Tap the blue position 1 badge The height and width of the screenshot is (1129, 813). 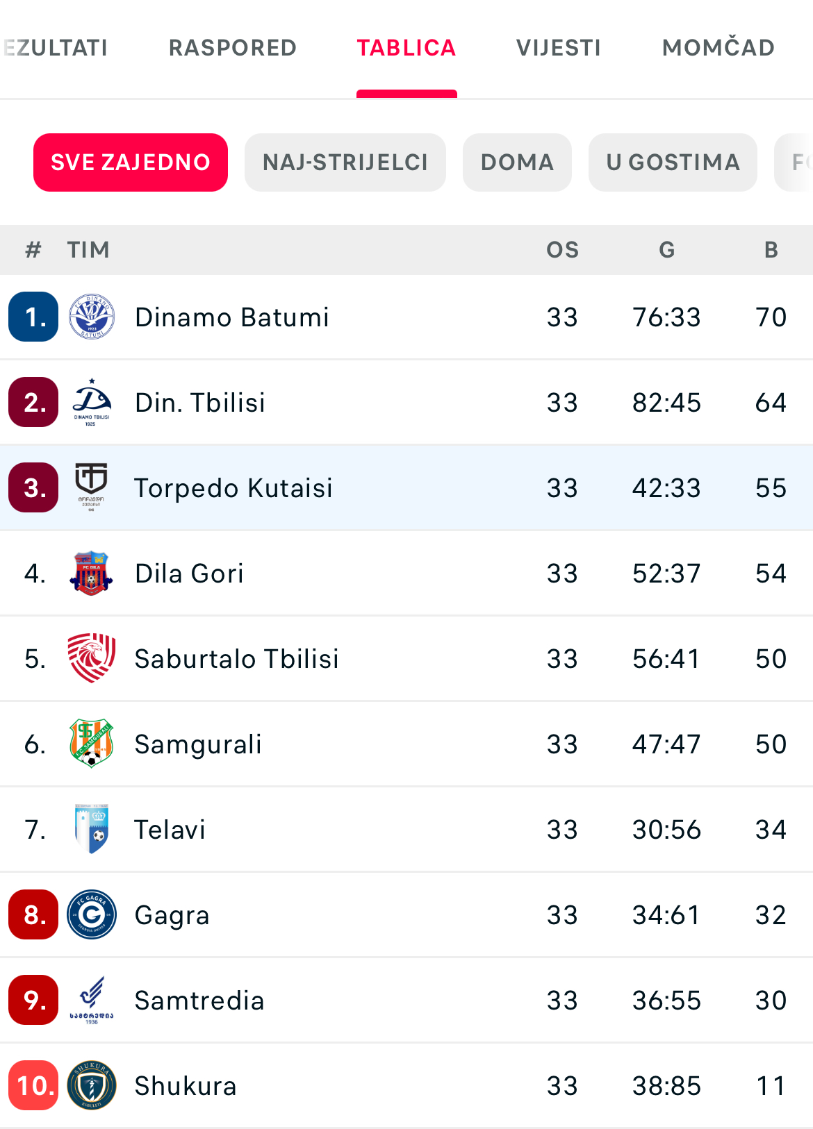point(33,317)
